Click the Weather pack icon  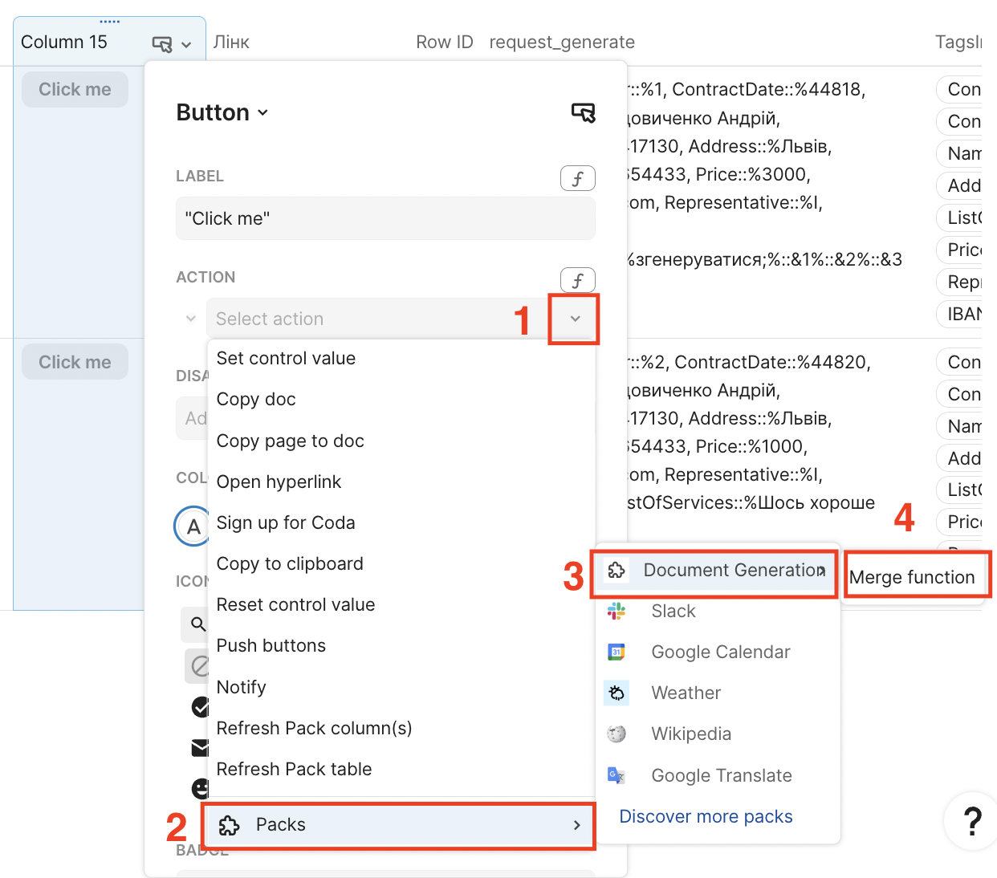(617, 693)
